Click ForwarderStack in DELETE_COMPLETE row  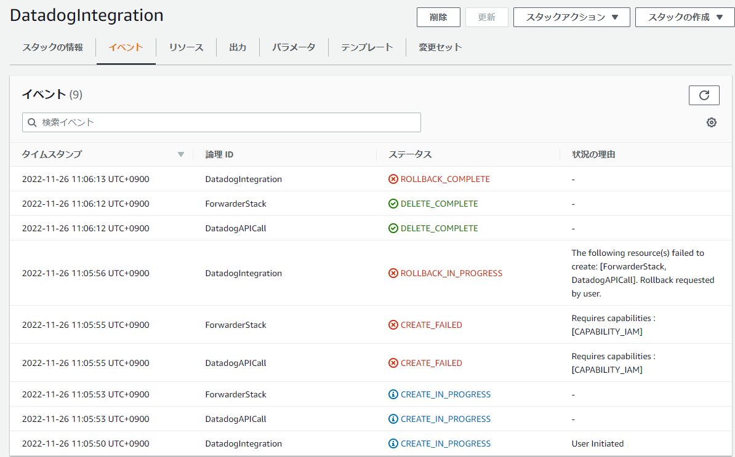(236, 204)
